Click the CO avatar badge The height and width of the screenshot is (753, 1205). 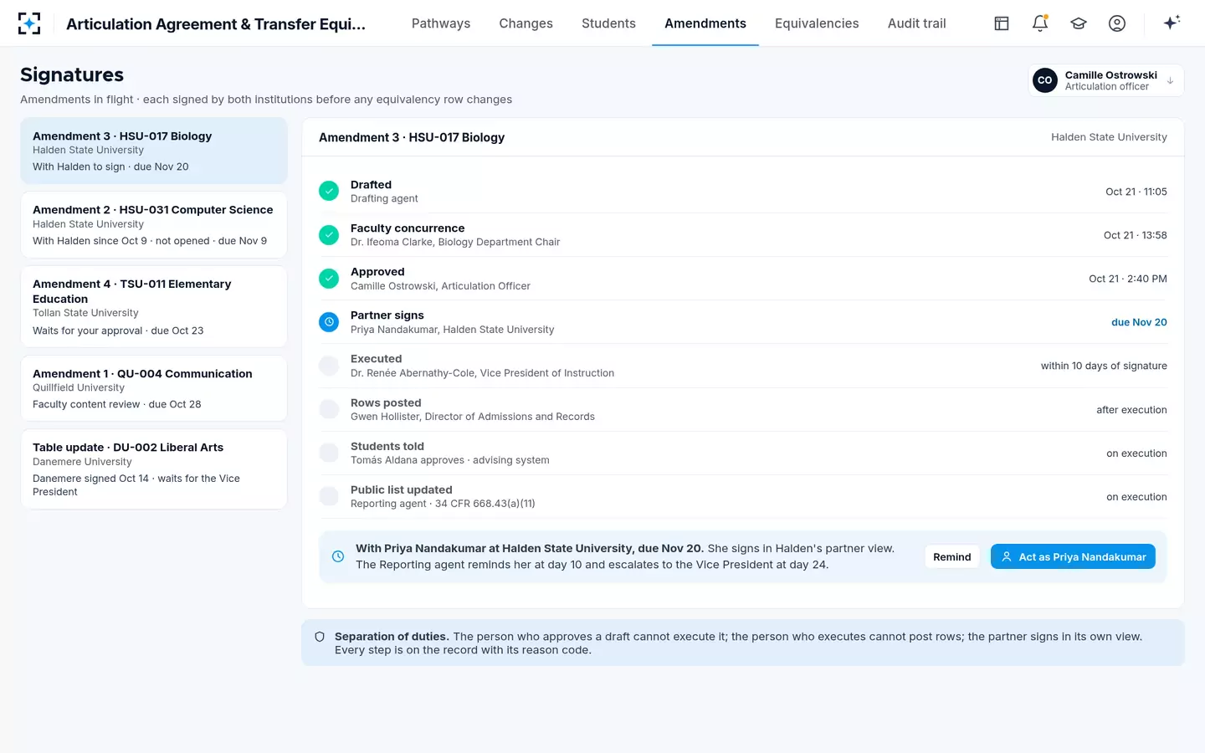click(1044, 80)
